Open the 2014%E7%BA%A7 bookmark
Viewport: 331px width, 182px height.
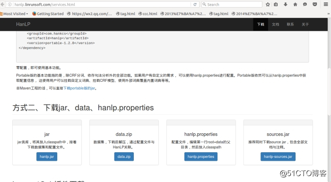tap(254, 14)
